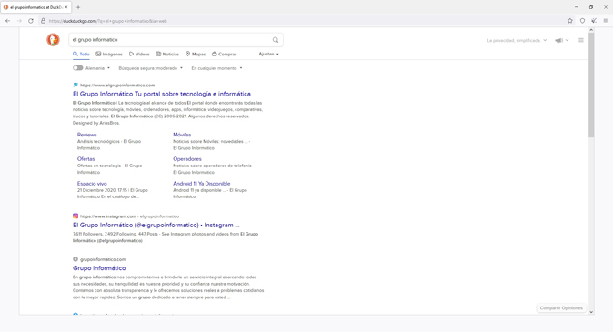This screenshot has height=332, width=613.
Task: Expand the Ajustes settings dropdown
Action: 269,54
